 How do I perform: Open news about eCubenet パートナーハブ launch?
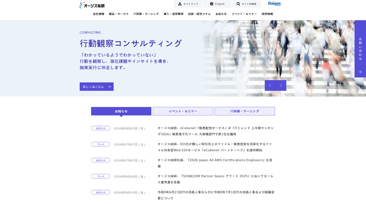[x=215, y=147]
